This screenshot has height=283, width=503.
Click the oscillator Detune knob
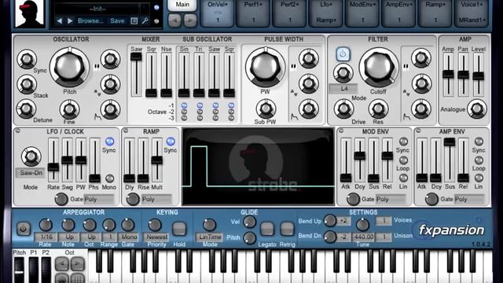click(27, 109)
